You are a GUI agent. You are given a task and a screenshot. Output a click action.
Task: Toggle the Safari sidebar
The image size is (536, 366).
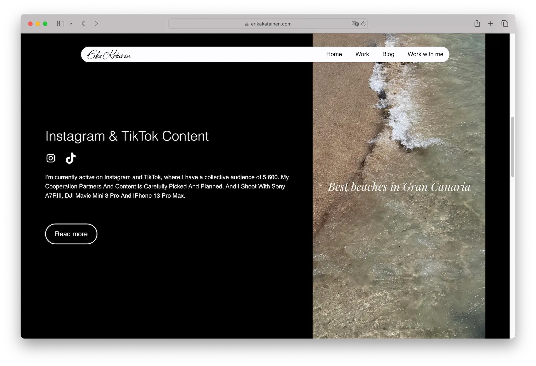(x=60, y=23)
